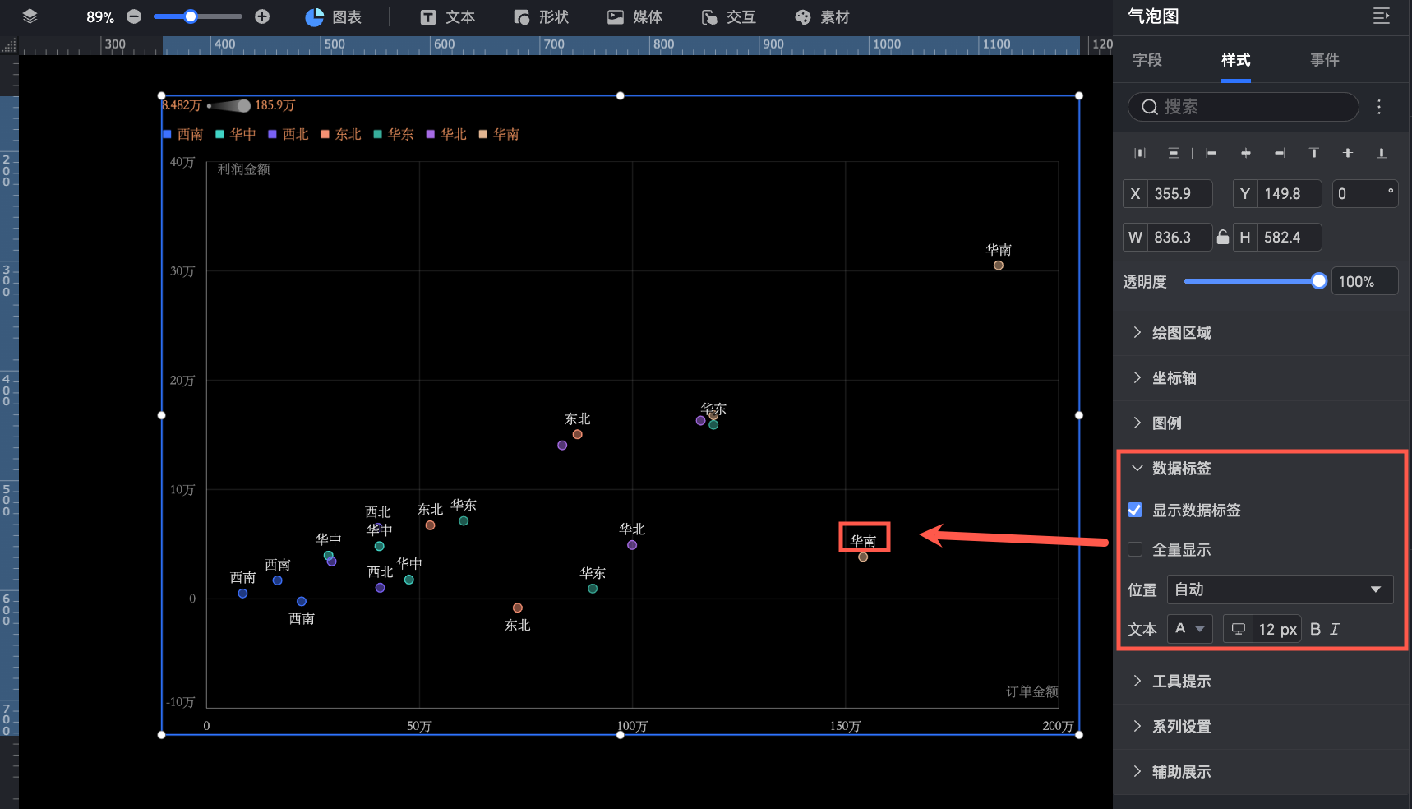Click the 利润金额 axis title

coord(244,169)
